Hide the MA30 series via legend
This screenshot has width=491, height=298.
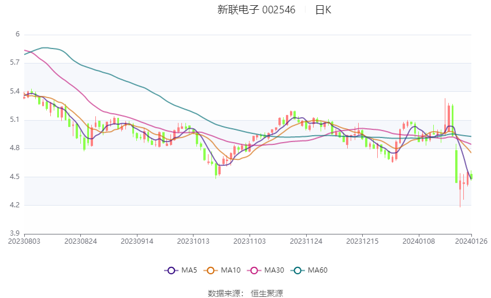click(266, 270)
